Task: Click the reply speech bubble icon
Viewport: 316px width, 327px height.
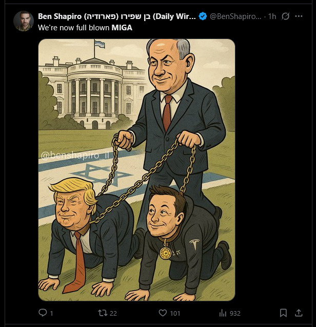Action: (x=43, y=313)
